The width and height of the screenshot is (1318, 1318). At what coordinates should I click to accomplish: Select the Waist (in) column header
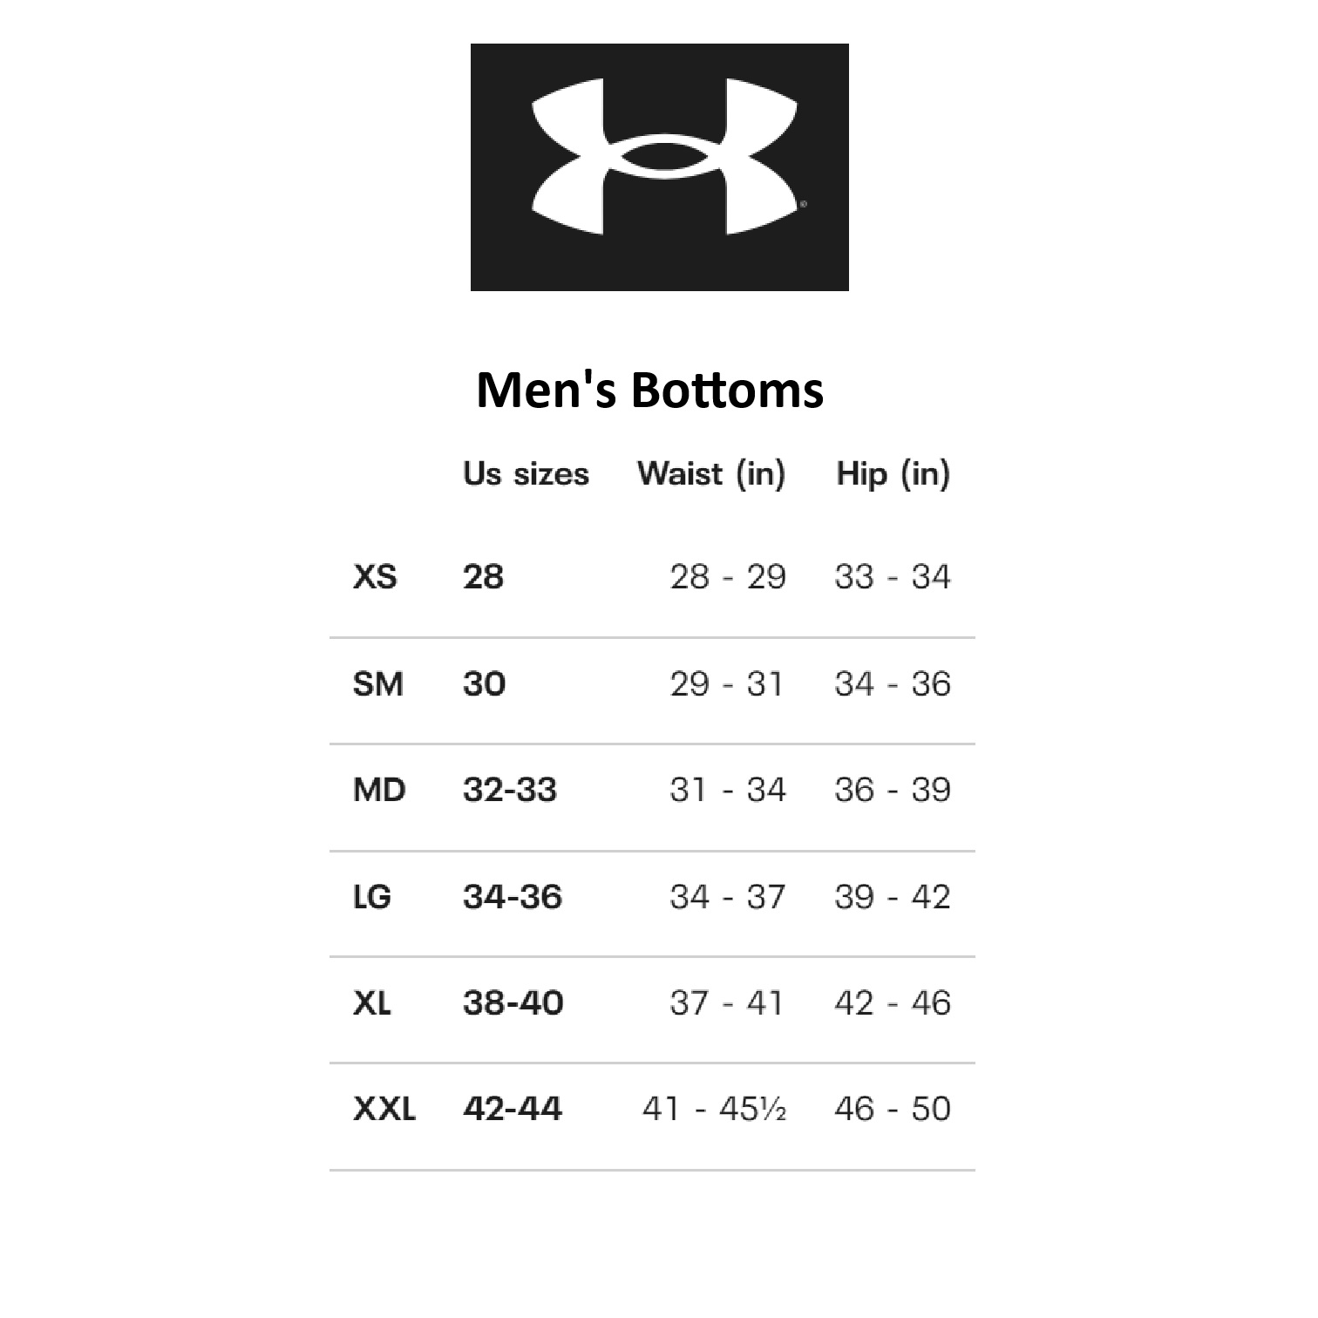[x=711, y=474]
